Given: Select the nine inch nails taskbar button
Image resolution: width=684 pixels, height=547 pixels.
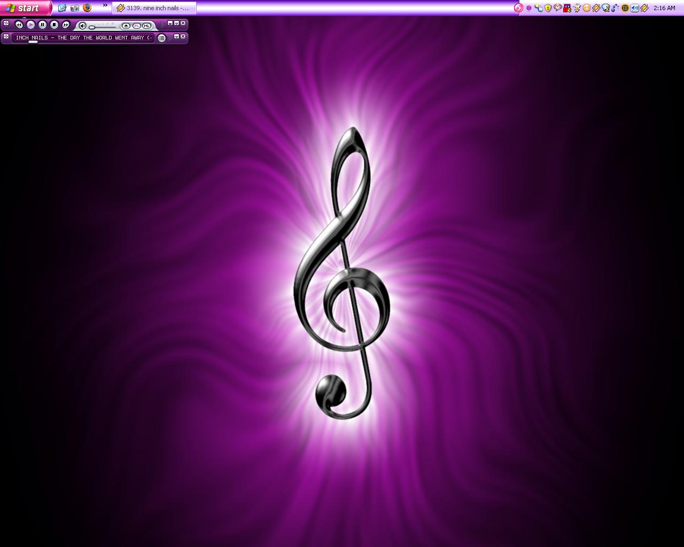Looking at the screenshot, I should click(x=154, y=8).
